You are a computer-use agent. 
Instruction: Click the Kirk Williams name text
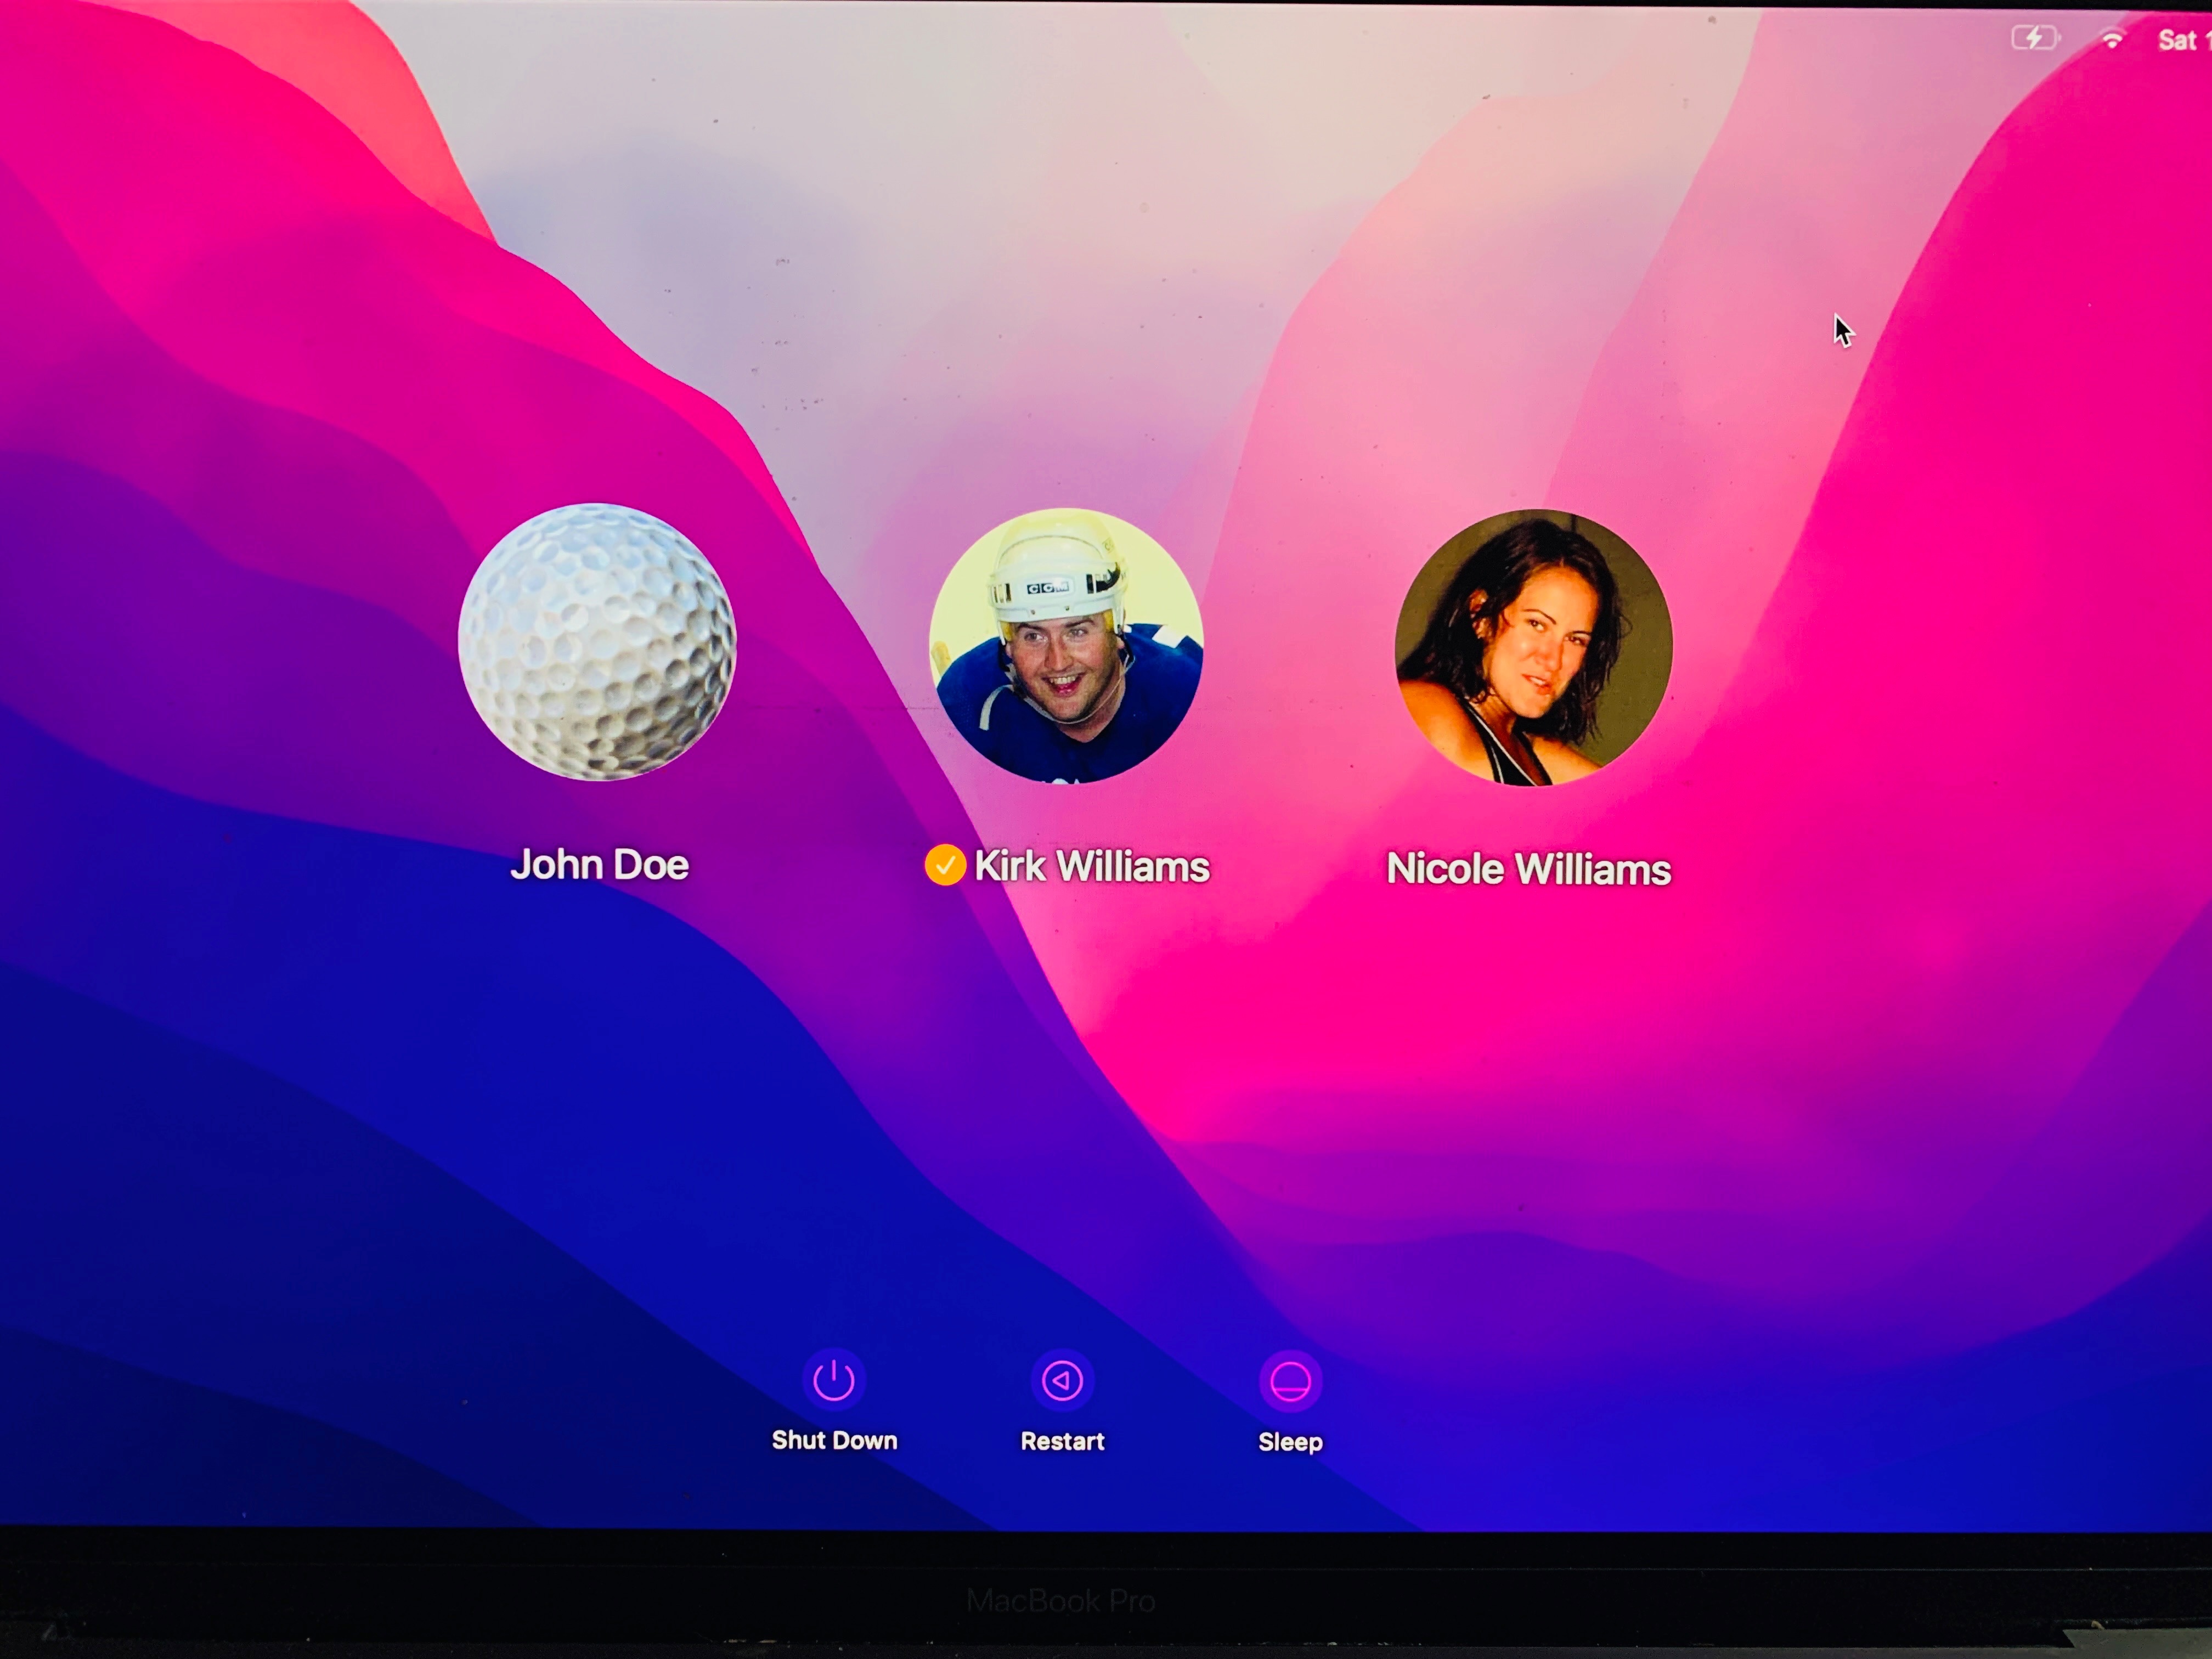tap(1092, 867)
